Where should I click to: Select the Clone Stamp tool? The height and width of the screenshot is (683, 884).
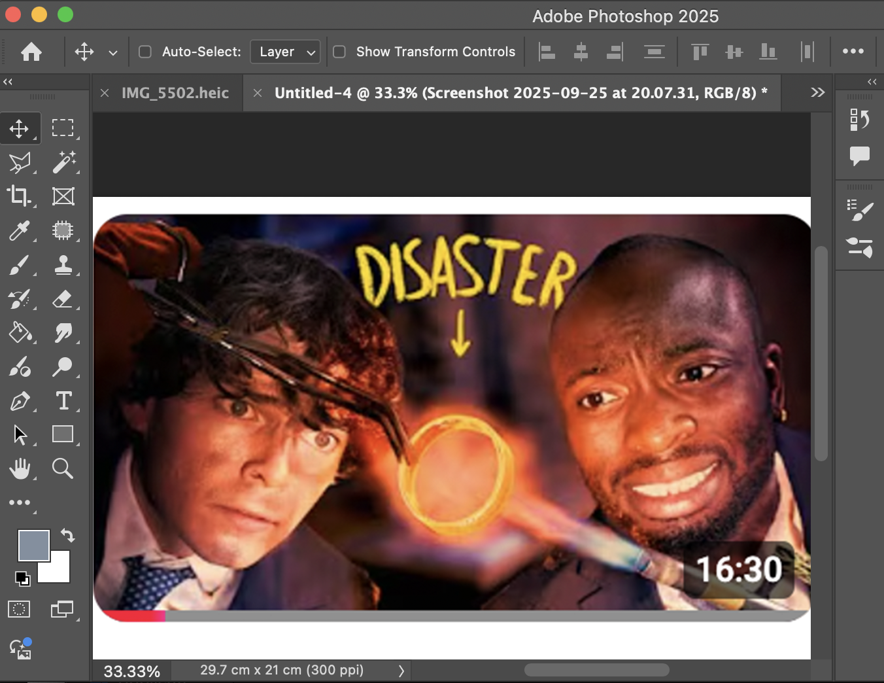(x=63, y=264)
